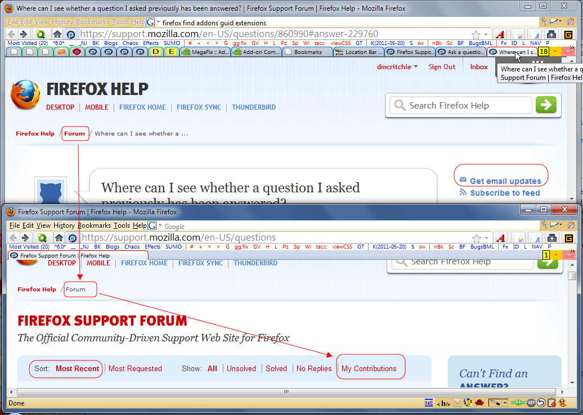Click the URL address bar in the front window
583x415 pixels.
pyautogui.click(x=275, y=237)
